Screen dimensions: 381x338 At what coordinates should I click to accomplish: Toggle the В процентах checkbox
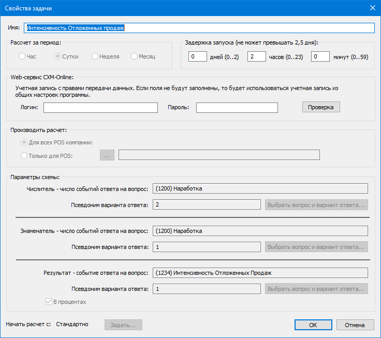49,302
